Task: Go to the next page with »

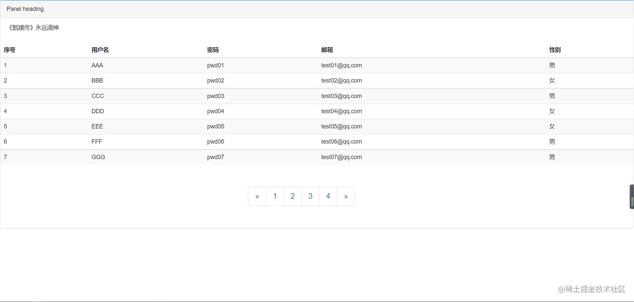Action: click(x=346, y=196)
